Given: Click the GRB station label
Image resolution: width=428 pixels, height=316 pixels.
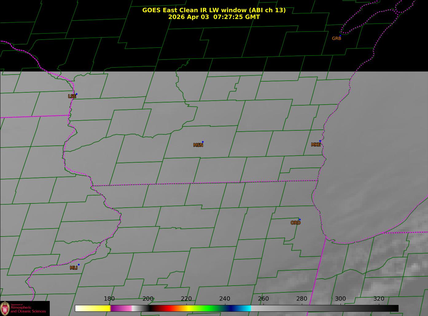Looking at the screenshot, I should pyautogui.click(x=337, y=39).
